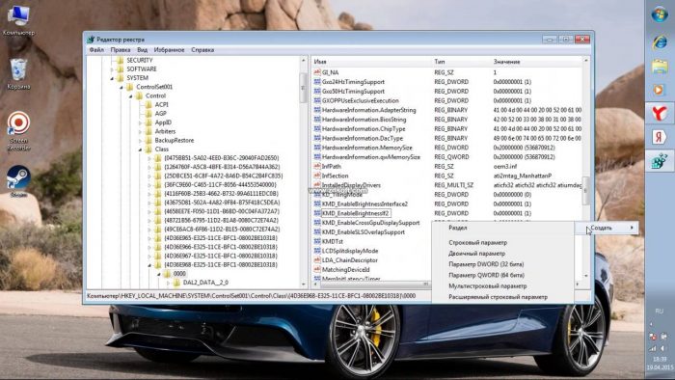
Task: Click the Значение column header
Action: click(x=506, y=62)
